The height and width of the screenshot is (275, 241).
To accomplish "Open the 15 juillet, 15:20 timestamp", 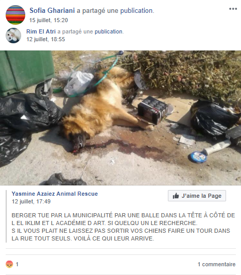I will (48, 20).
